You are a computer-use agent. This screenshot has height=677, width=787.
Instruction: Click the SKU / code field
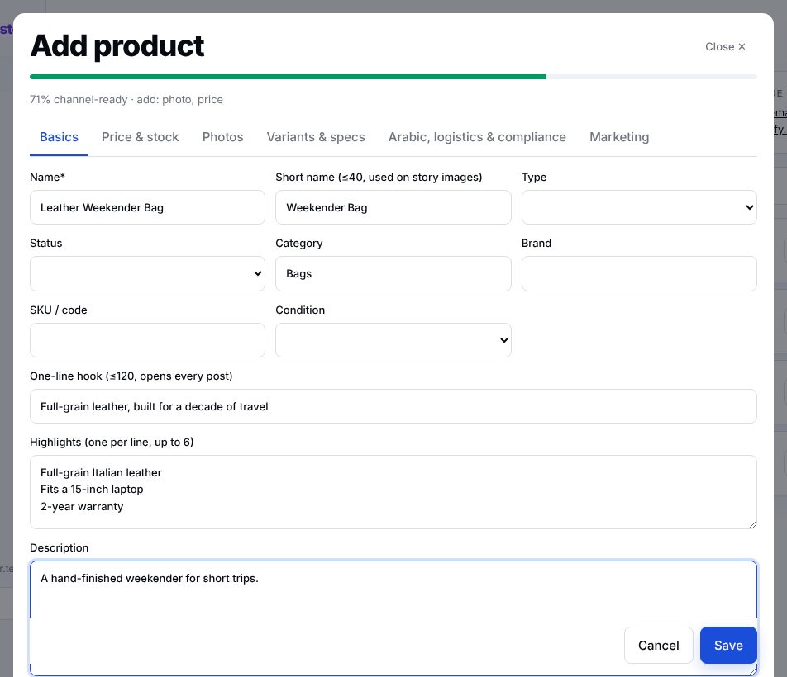(x=147, y=340)
